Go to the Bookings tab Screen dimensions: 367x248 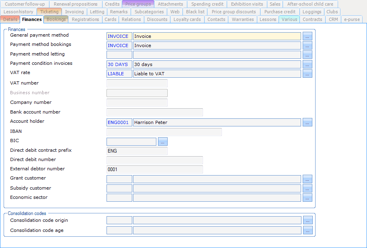point(56,19)
